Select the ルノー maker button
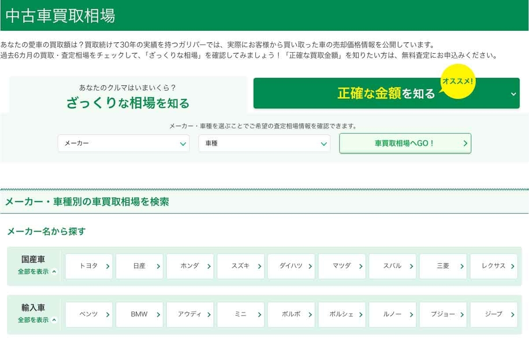The height and width of the screenshot is (338, 529). click(392, 315)
